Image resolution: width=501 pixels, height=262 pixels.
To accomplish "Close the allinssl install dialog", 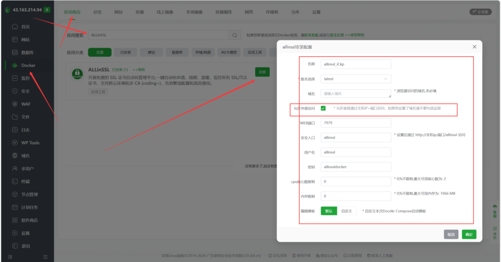I will pos(475,47).
